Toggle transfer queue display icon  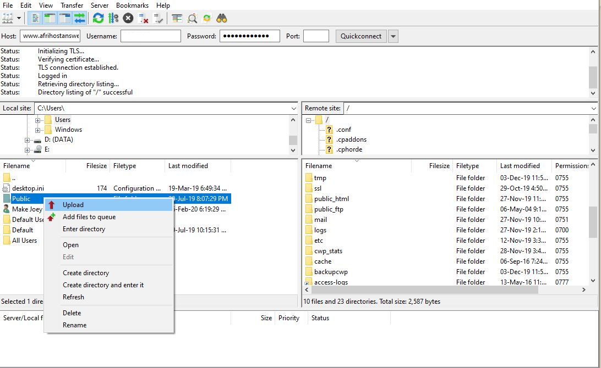point(80,18)
